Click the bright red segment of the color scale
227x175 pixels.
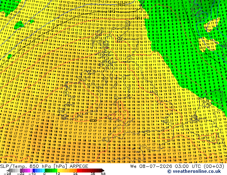[78, 170]
